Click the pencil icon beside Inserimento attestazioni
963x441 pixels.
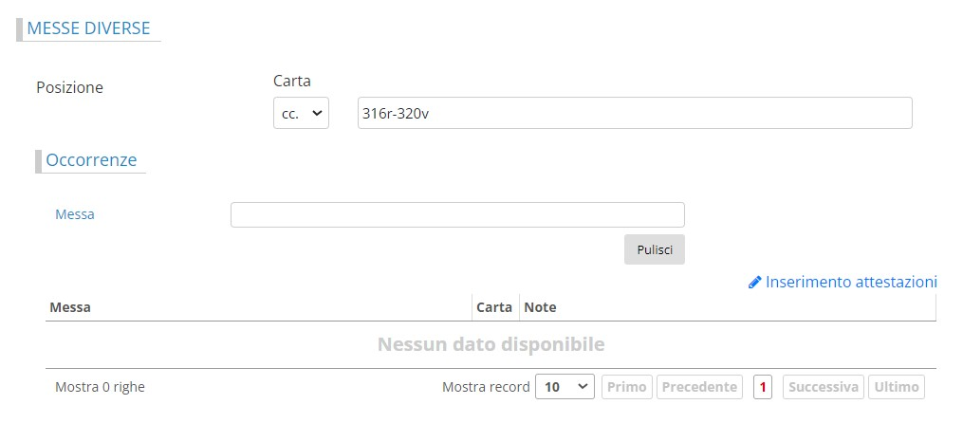[754, 283]
